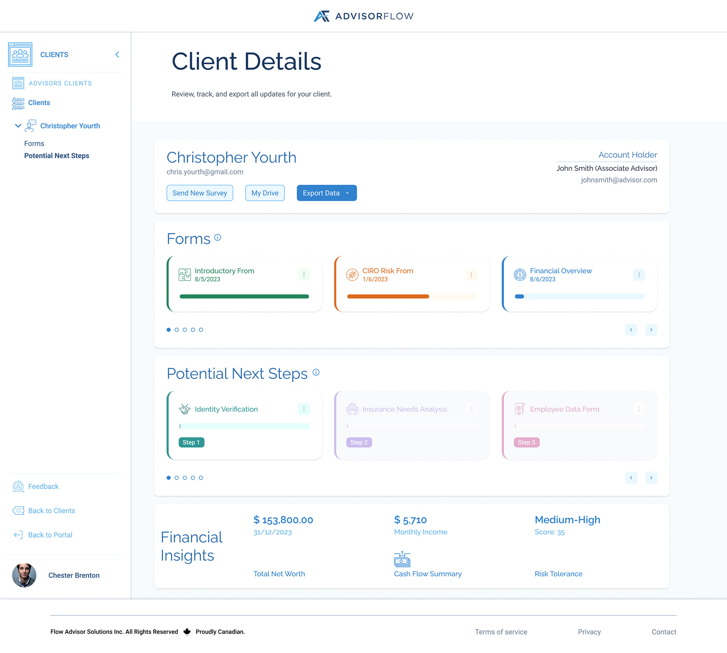Click the CIRO Risk form icon
Image resolution: width=727 pixels, height=653 pixels.
352,275
